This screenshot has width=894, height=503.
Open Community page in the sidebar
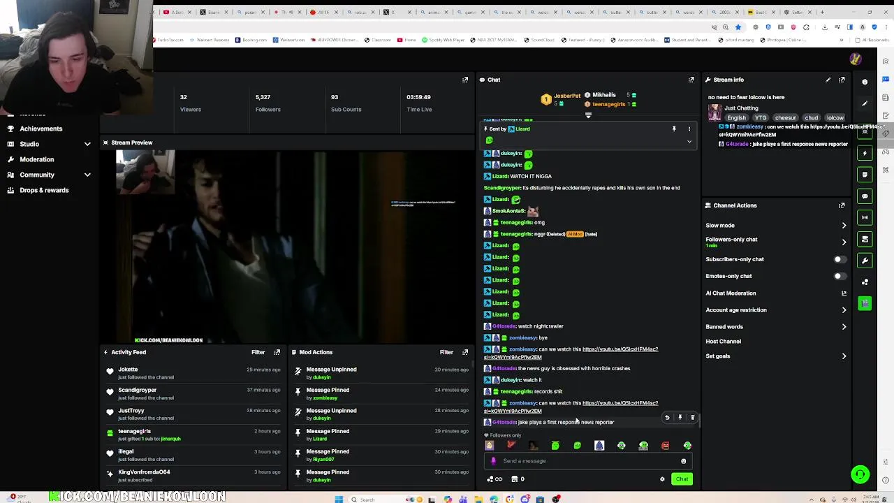click(36, 175)
